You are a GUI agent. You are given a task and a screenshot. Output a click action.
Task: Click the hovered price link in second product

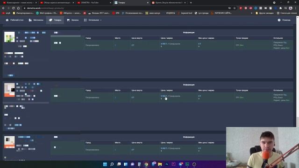coord(164,96)
